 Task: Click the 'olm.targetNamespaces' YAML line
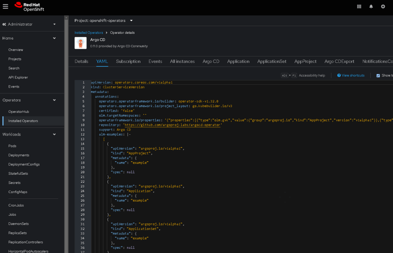[123, 116]
